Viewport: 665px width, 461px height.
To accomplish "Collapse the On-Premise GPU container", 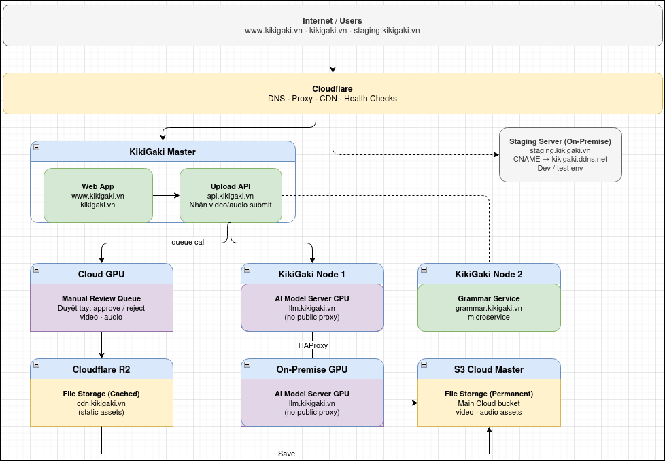I will [248, 364].
